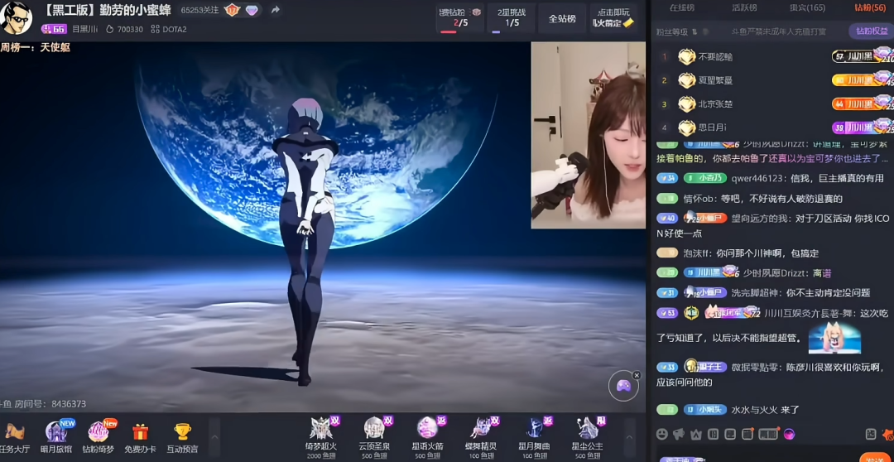Open the DOTA2 category link

[x=169, y=29]
